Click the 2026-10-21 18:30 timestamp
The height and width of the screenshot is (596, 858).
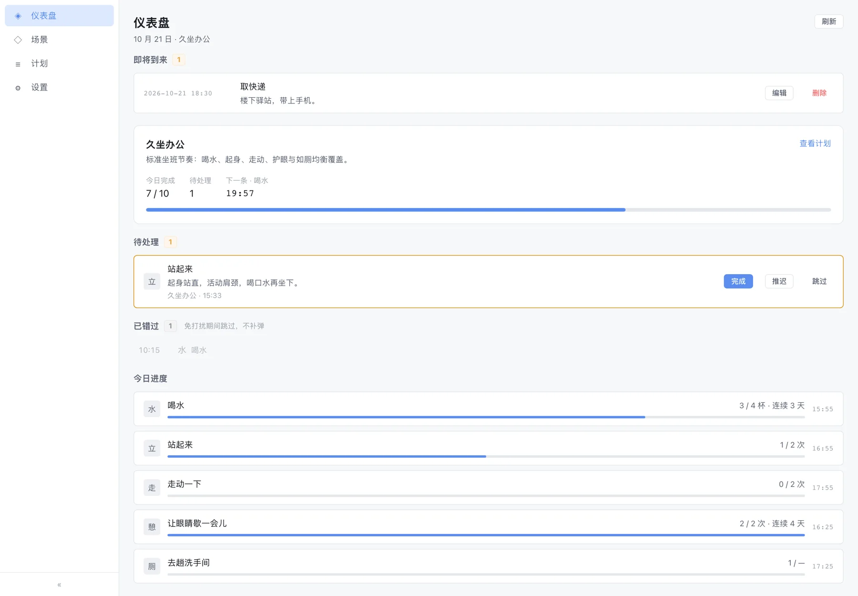pyautogui.click(x=178, y=93)
